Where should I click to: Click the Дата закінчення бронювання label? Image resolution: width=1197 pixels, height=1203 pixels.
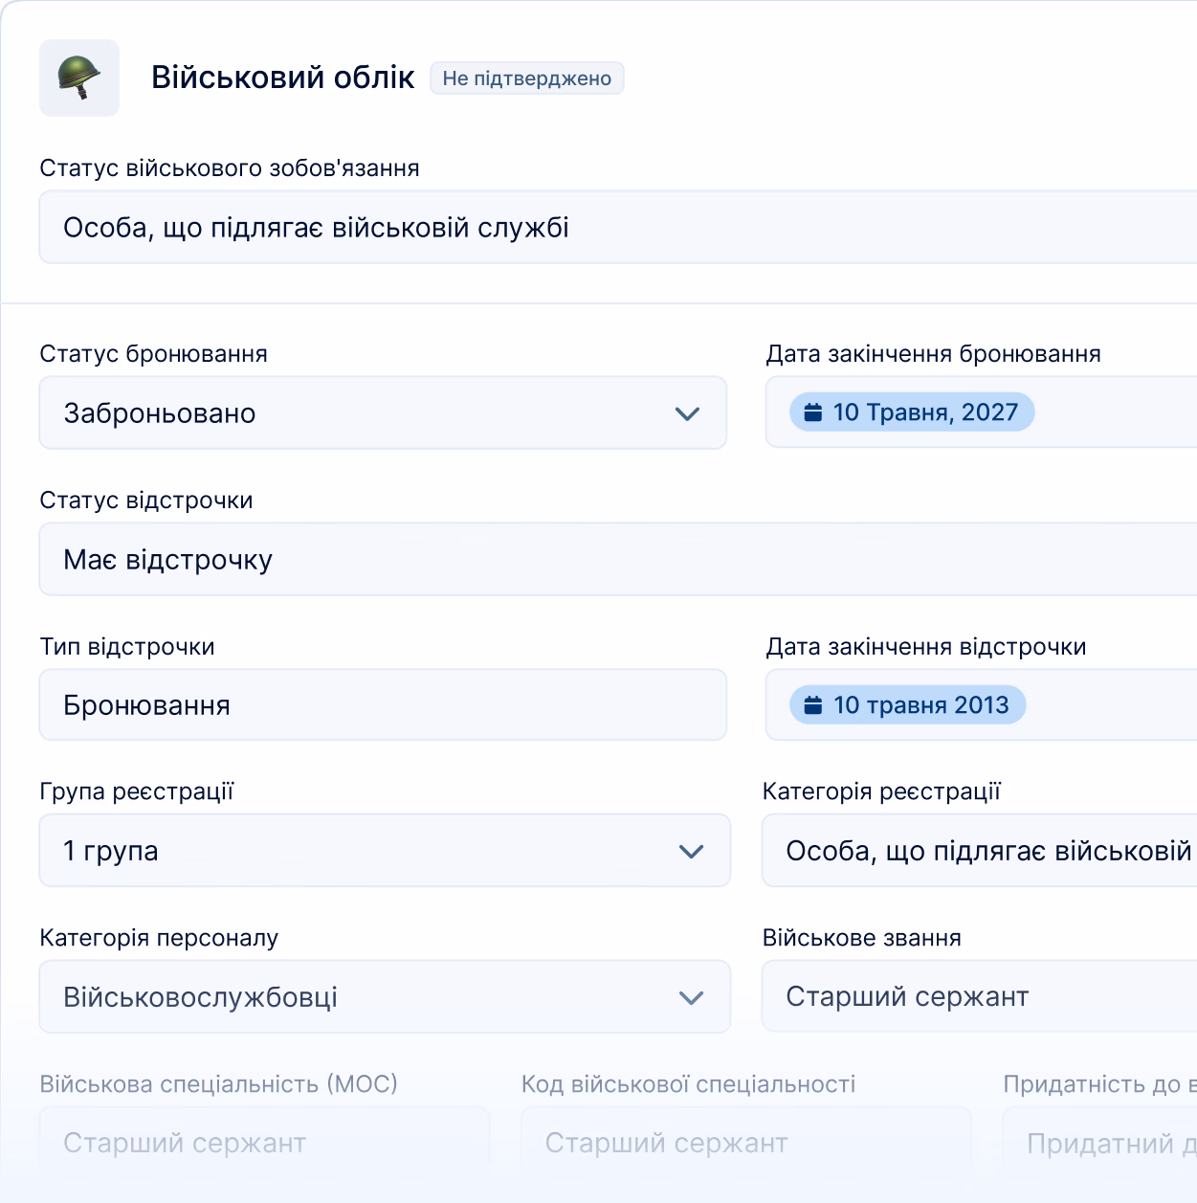click(933, 354)
